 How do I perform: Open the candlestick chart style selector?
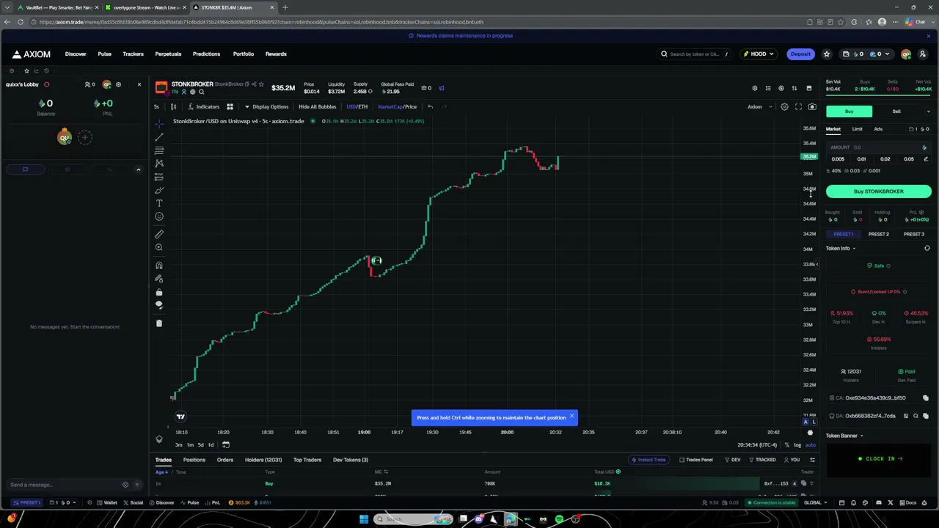[x=173, y=107]
